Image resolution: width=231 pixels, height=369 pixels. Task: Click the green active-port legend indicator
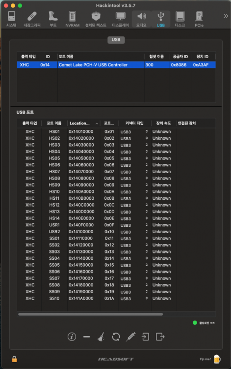coord(195,323)
